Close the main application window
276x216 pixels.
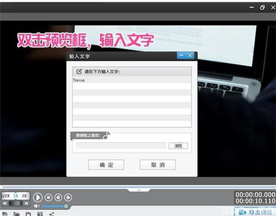[273, 7]
